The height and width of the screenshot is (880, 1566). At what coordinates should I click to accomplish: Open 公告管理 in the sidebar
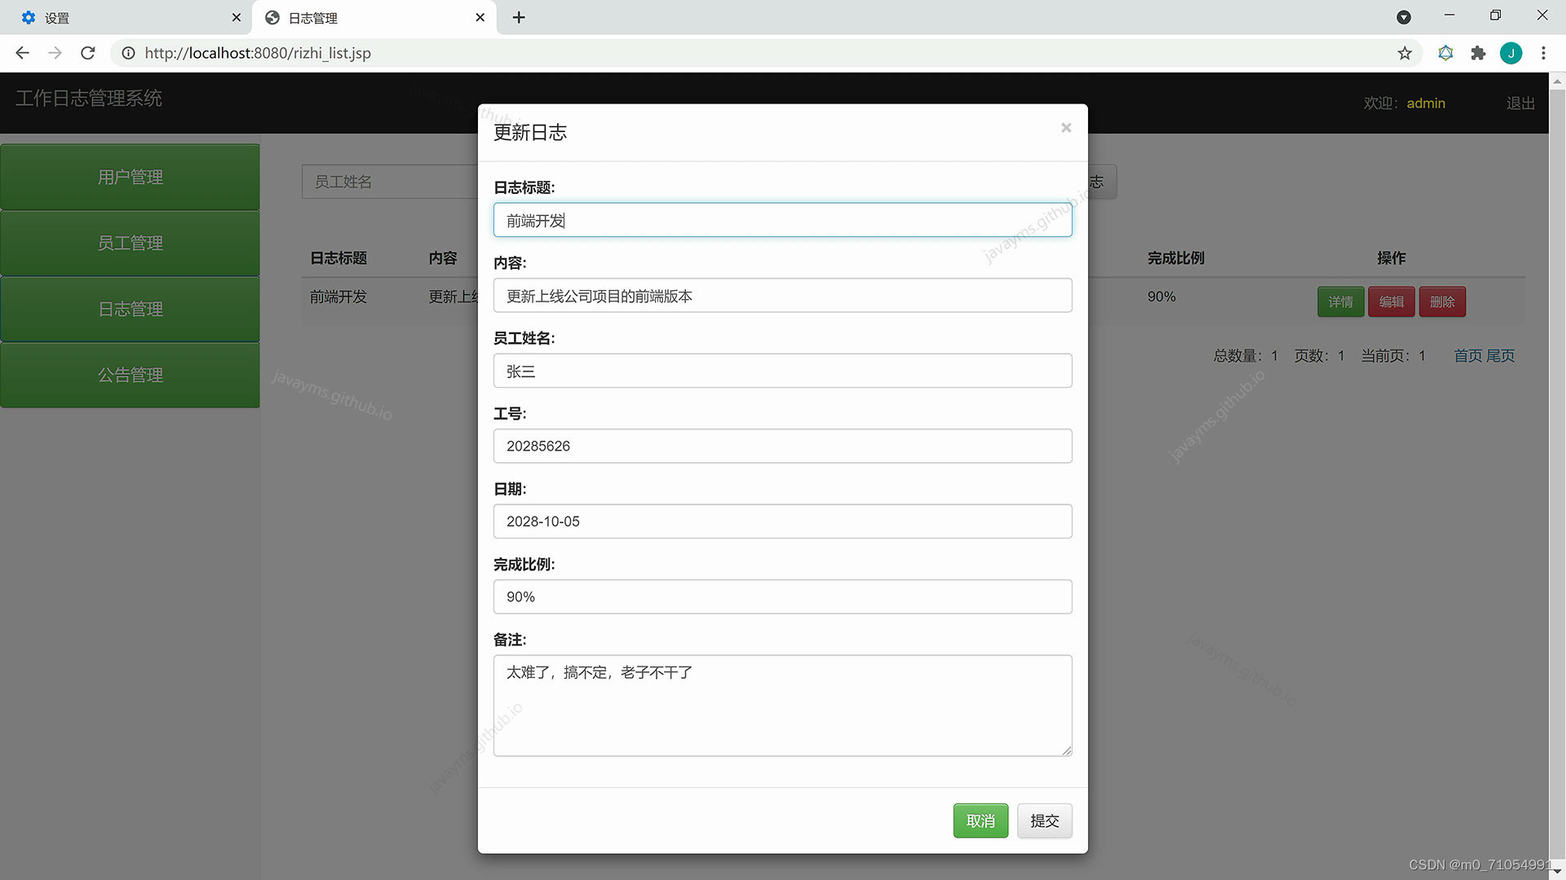click(x=130, y=376)
